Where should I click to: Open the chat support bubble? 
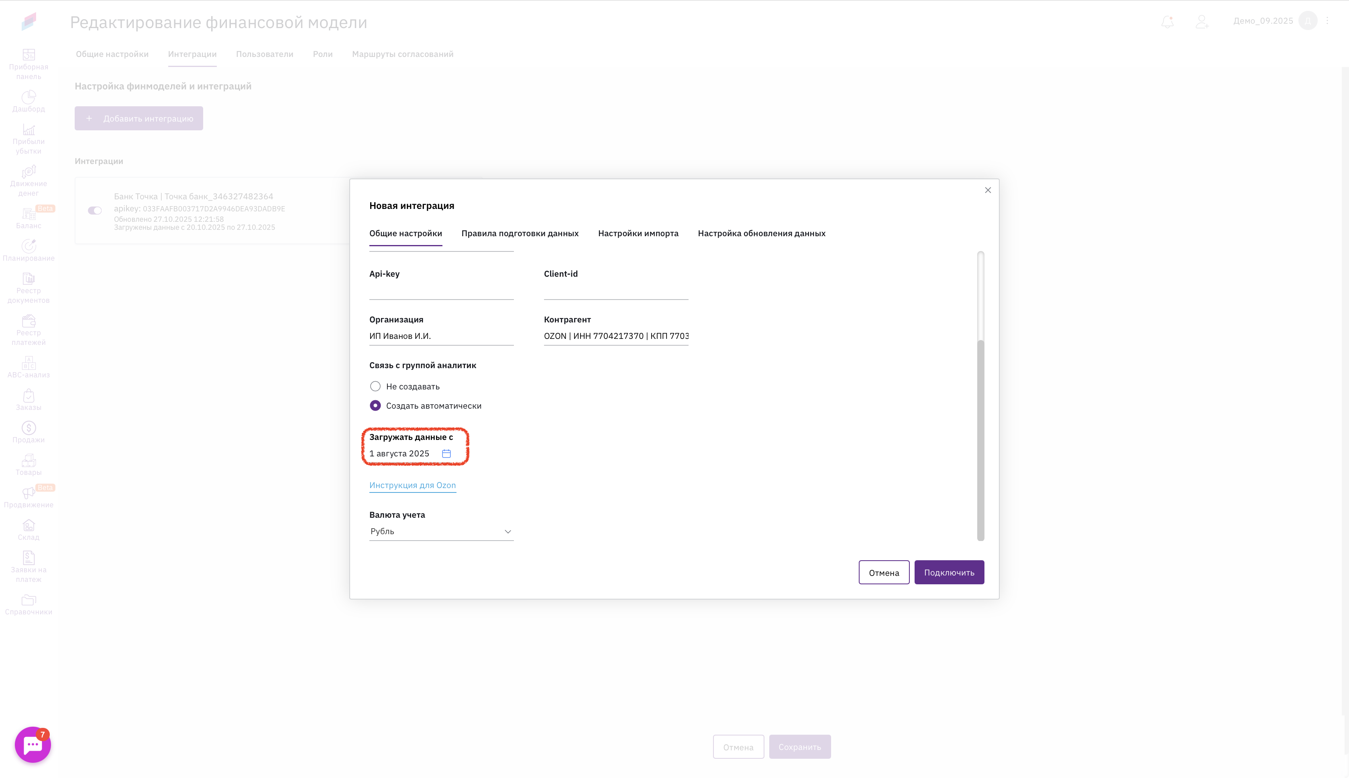33,744
